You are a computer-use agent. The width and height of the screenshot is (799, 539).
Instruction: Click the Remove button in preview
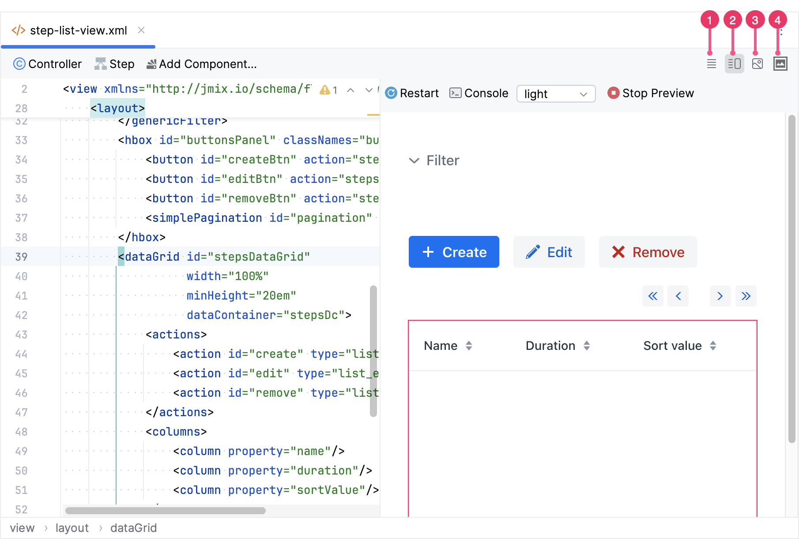[648, 252]
